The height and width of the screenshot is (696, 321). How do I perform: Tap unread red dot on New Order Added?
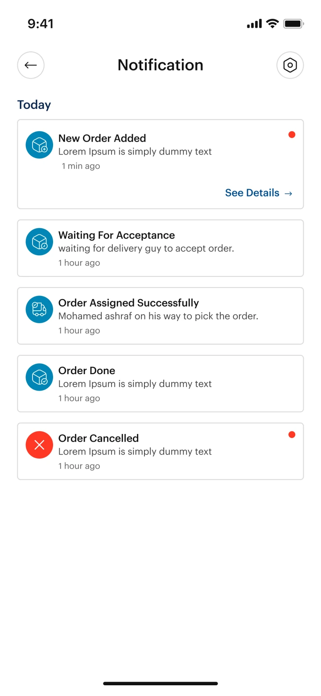pyautogui.click(x=292, y=134)
